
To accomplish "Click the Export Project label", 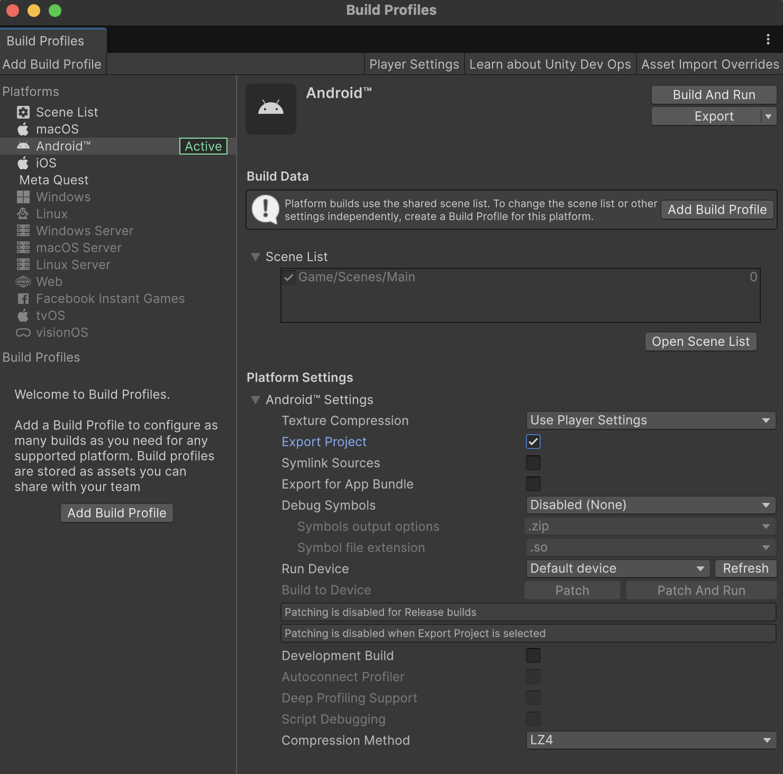I will pos(324,442).
